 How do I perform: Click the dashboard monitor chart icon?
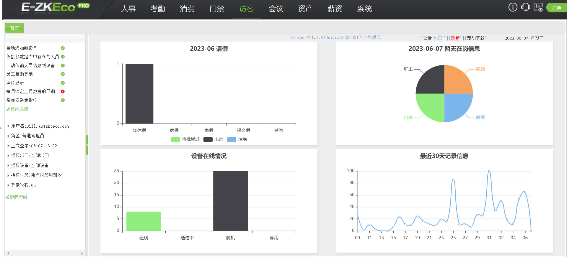point(538,7)
